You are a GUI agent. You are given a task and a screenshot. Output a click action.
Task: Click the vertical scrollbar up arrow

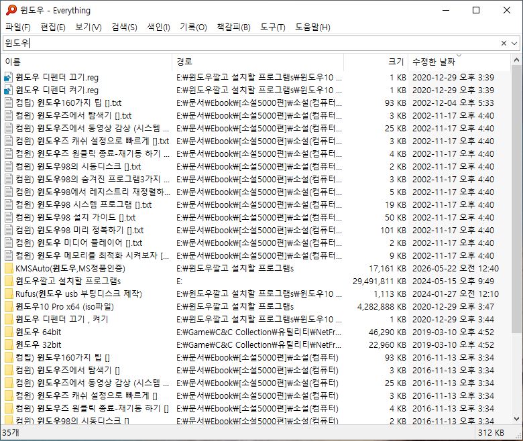pos(516,60)
